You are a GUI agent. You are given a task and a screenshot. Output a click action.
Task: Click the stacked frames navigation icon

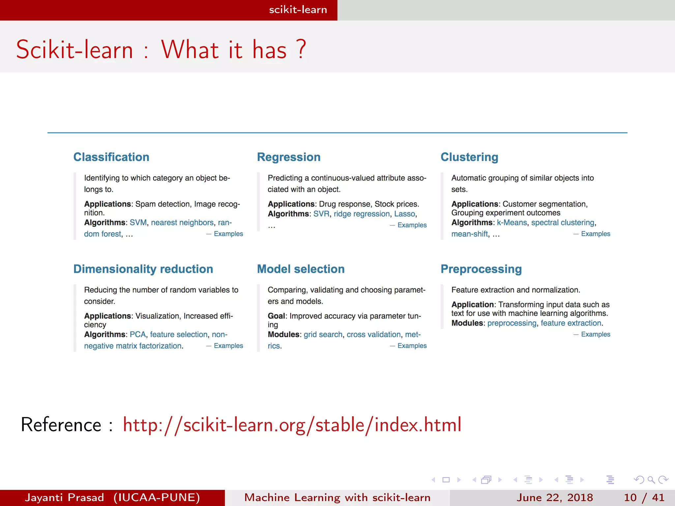(x=486, y=480)
